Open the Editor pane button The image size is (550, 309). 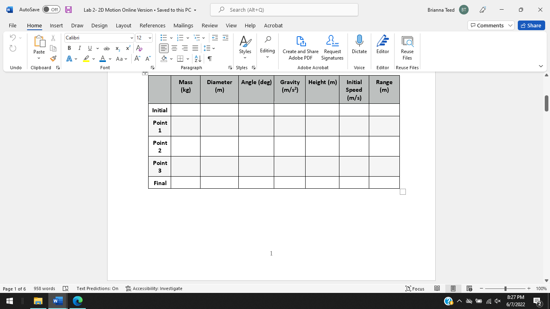[x=383, y=44]
